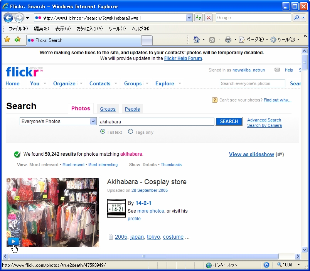310x271 pixels.
Task: Expand the Contacts menu arrow
Action: pos(116,83)
